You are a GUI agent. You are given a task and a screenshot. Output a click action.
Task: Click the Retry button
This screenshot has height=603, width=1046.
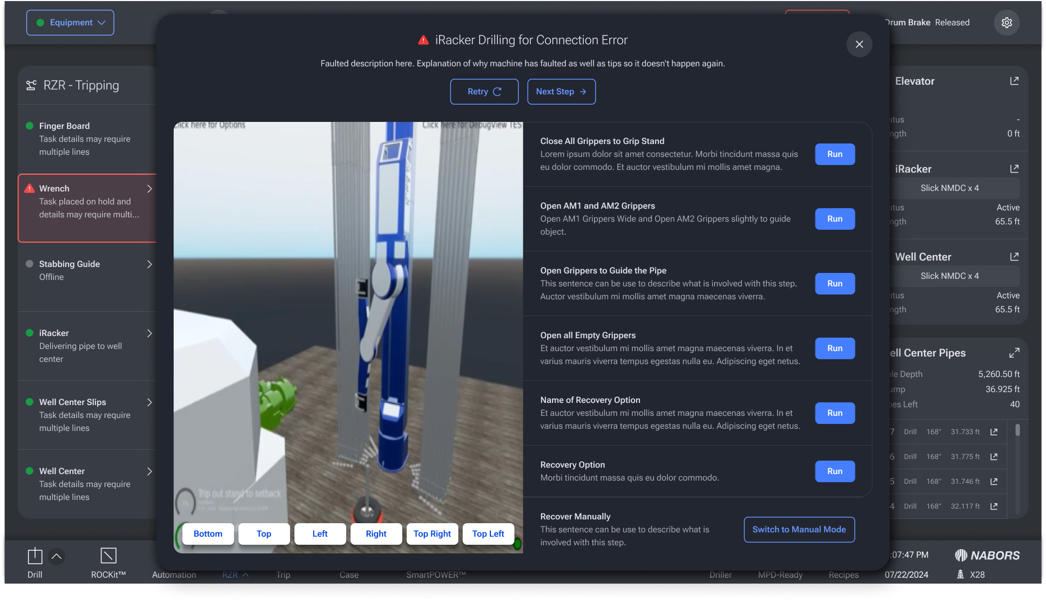coord(484,92)
